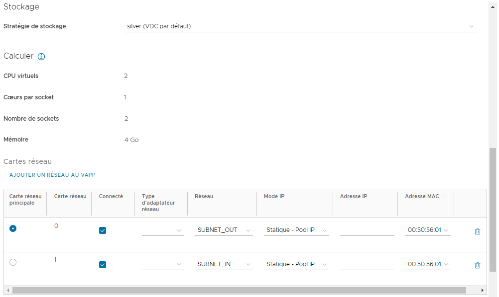The image size is (499, 297).
Task: Click the horizontal scrollbar right arrow
Action: (x=483, y=291)
